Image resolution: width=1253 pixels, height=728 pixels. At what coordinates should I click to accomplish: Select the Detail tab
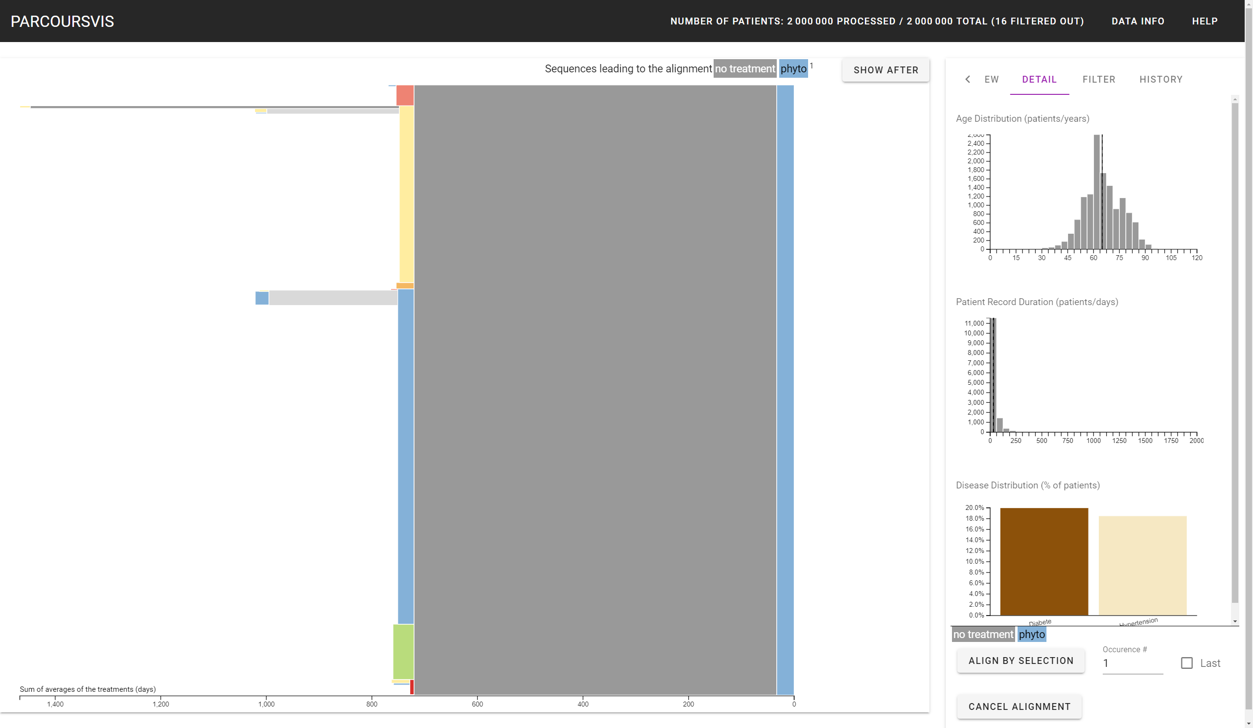point(1039,80)
